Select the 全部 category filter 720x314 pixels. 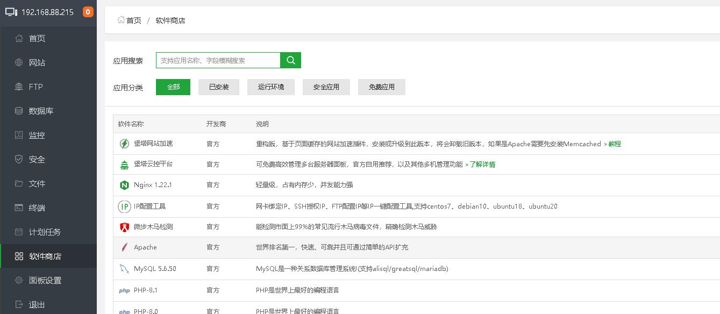173,87
